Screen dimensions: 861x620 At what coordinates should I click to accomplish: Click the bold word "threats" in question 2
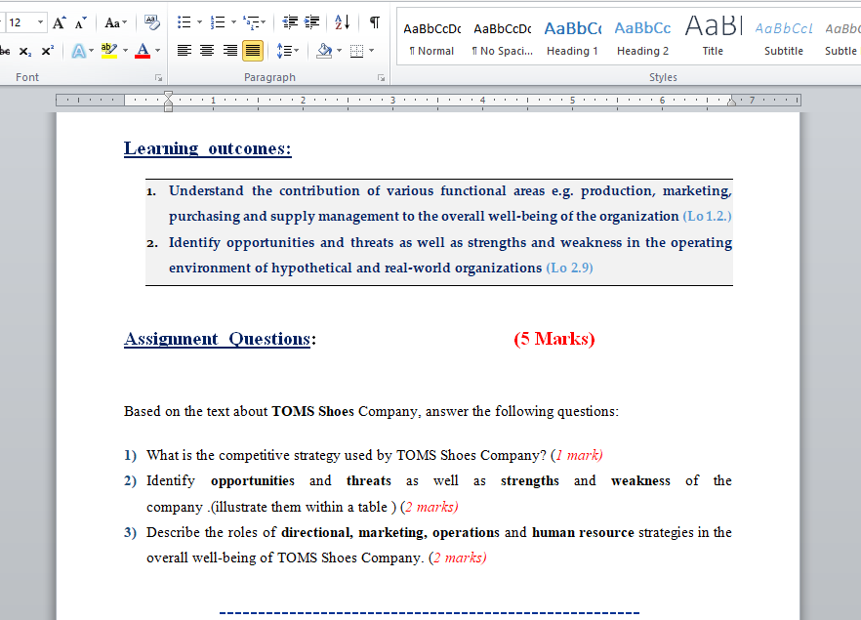369,481
